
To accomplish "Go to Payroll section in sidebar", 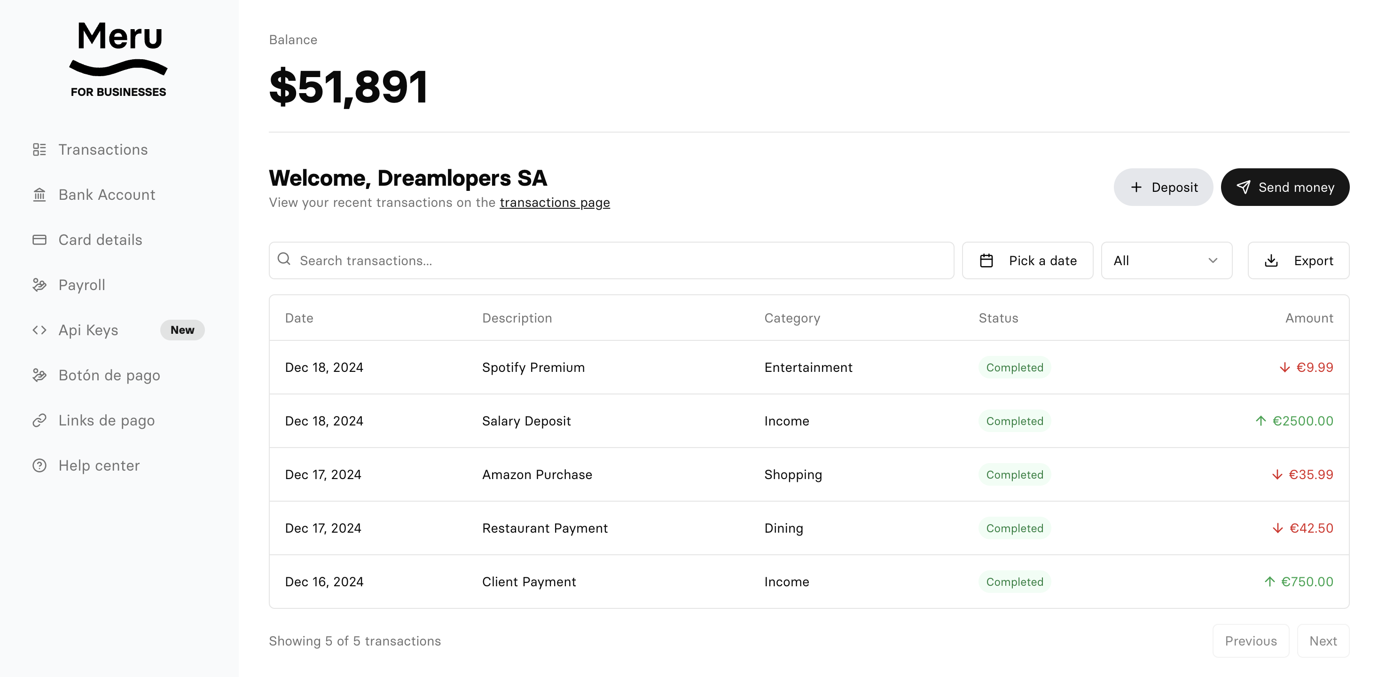I will 82,285.
